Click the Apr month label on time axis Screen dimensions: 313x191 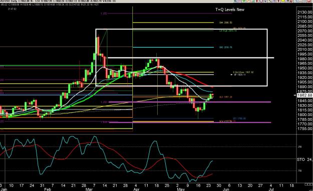pyautogui.click(x=136, y=189)
